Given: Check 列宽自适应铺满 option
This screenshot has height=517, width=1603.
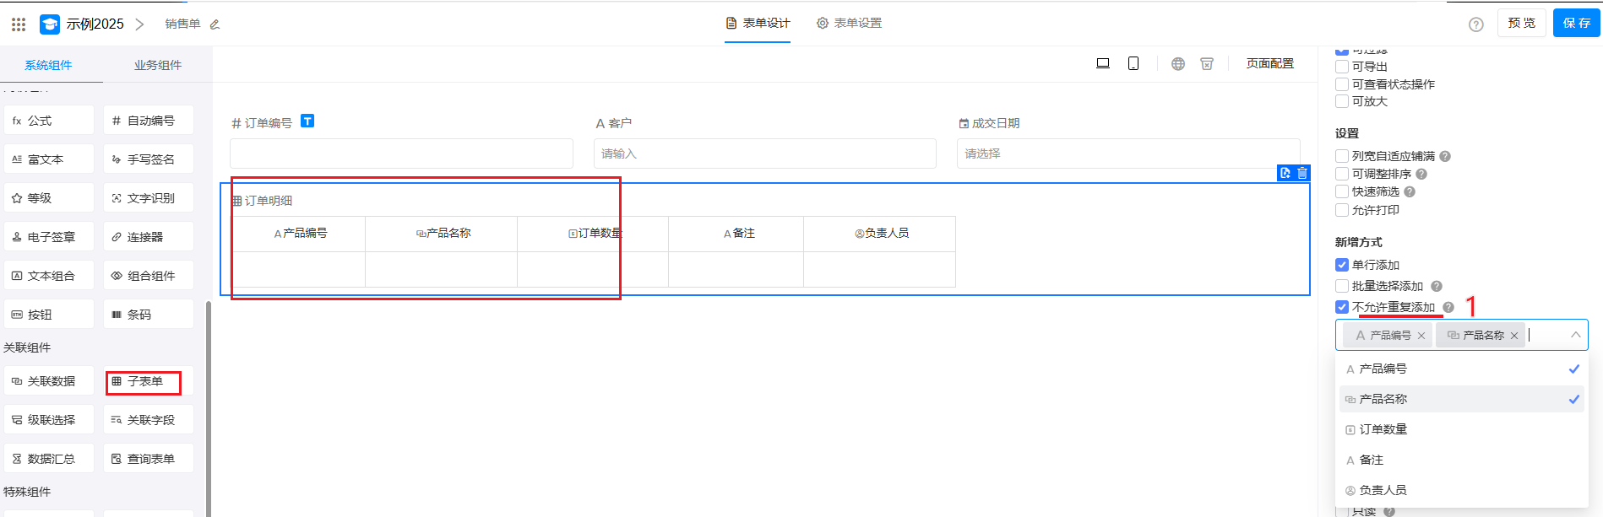Looking at the screenshot, I should [1342, 156].
